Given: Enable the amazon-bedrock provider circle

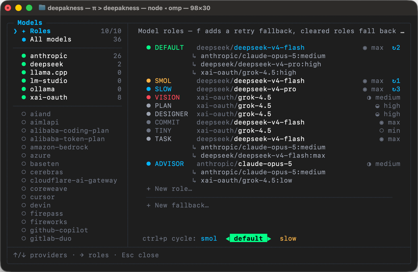Looking at the screenshot, I should [x=24, y=147].
